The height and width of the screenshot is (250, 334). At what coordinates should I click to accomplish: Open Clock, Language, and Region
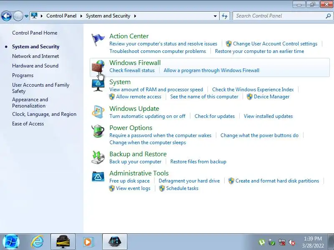(44, 114)
